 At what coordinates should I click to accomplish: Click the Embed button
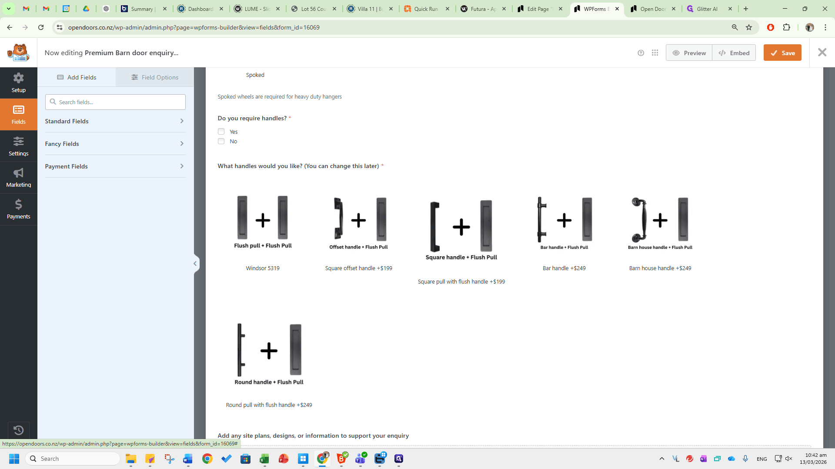734,53
